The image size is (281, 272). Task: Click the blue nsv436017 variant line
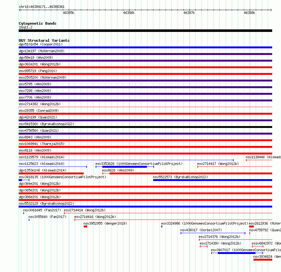tap(213, 233)
